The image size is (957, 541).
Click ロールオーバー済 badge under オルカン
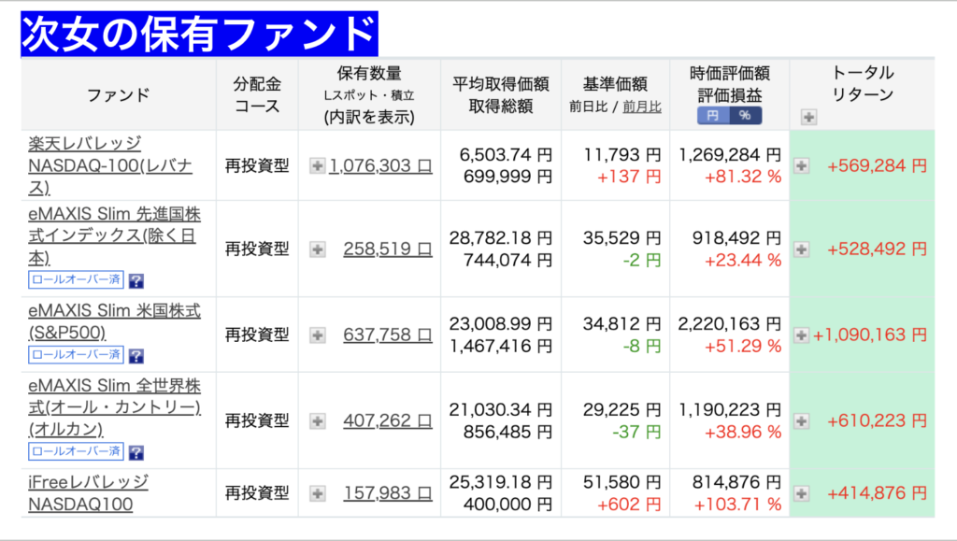pyautogui.click(x=77, y=452)
